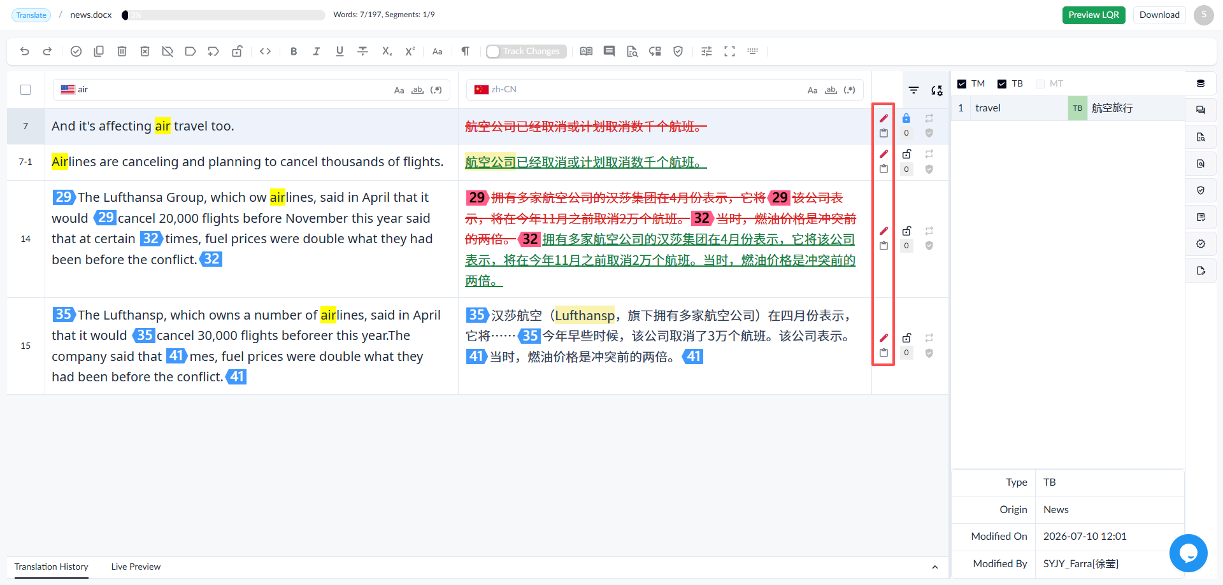Undo the last edit
1223x585 pixels.
25,52
